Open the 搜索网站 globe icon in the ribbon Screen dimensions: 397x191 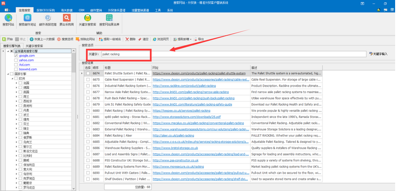click(8, 18)
